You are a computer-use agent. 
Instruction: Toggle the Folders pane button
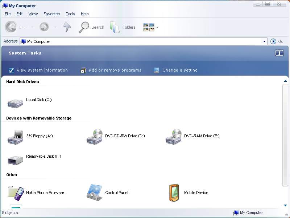(123, 27)
